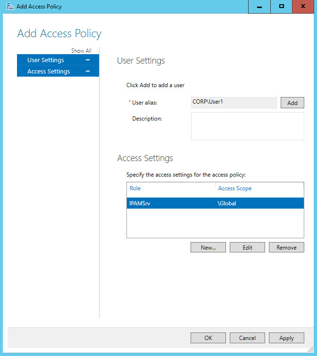Viewport: 317px width, 356px height.
Task: Remove the selected access setting
Action: tap(286, 247)
